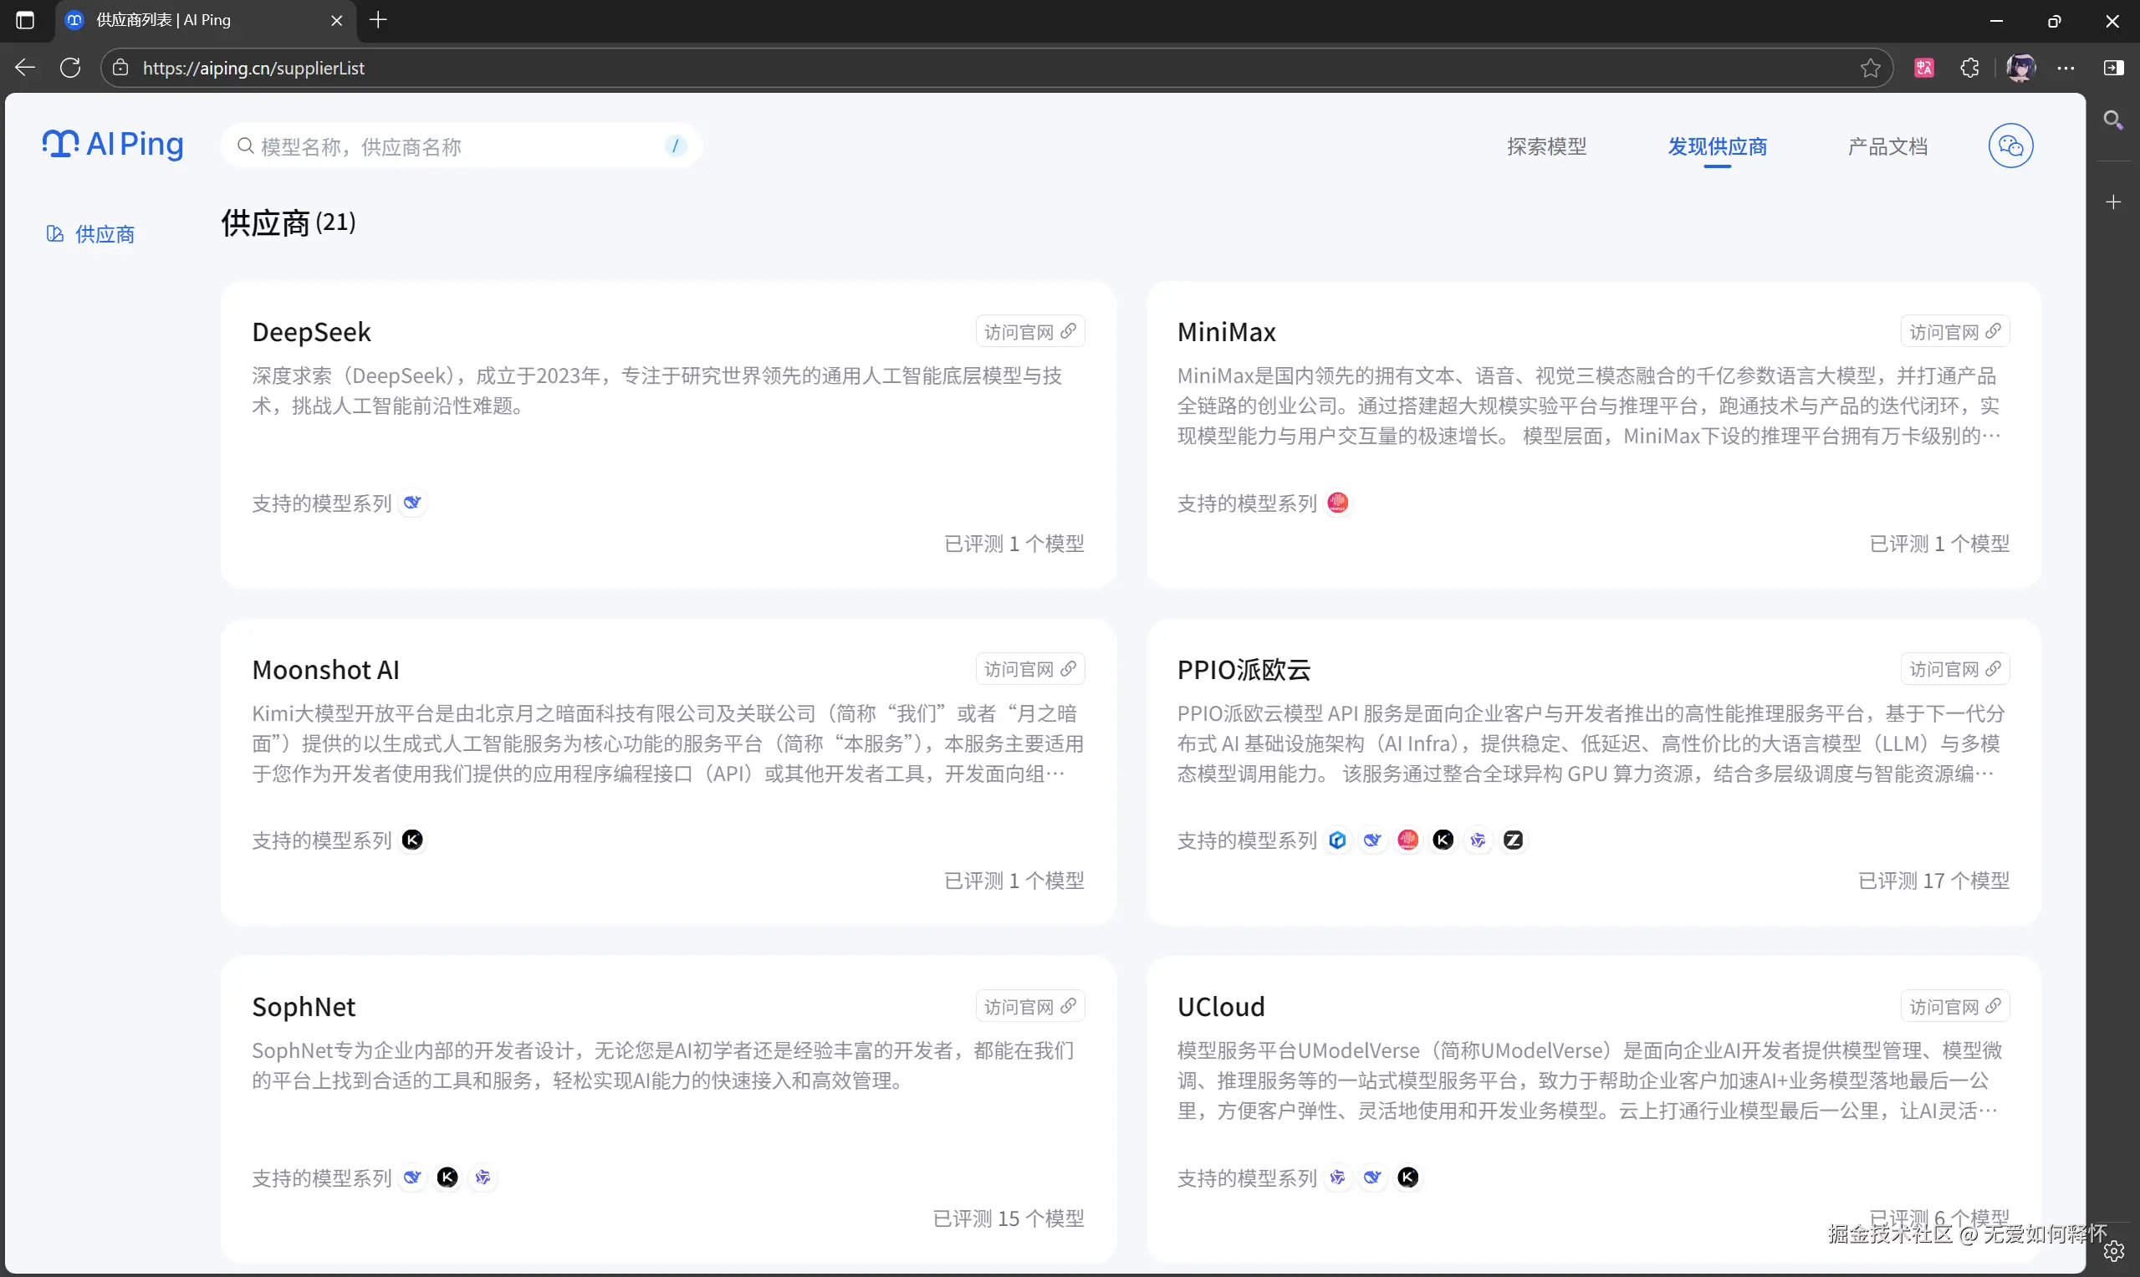Click the link icon next to MiniMax 访问官网
Image resolution: width=2140 pixels, height=1277 pixels.
tap(1995, 330)
